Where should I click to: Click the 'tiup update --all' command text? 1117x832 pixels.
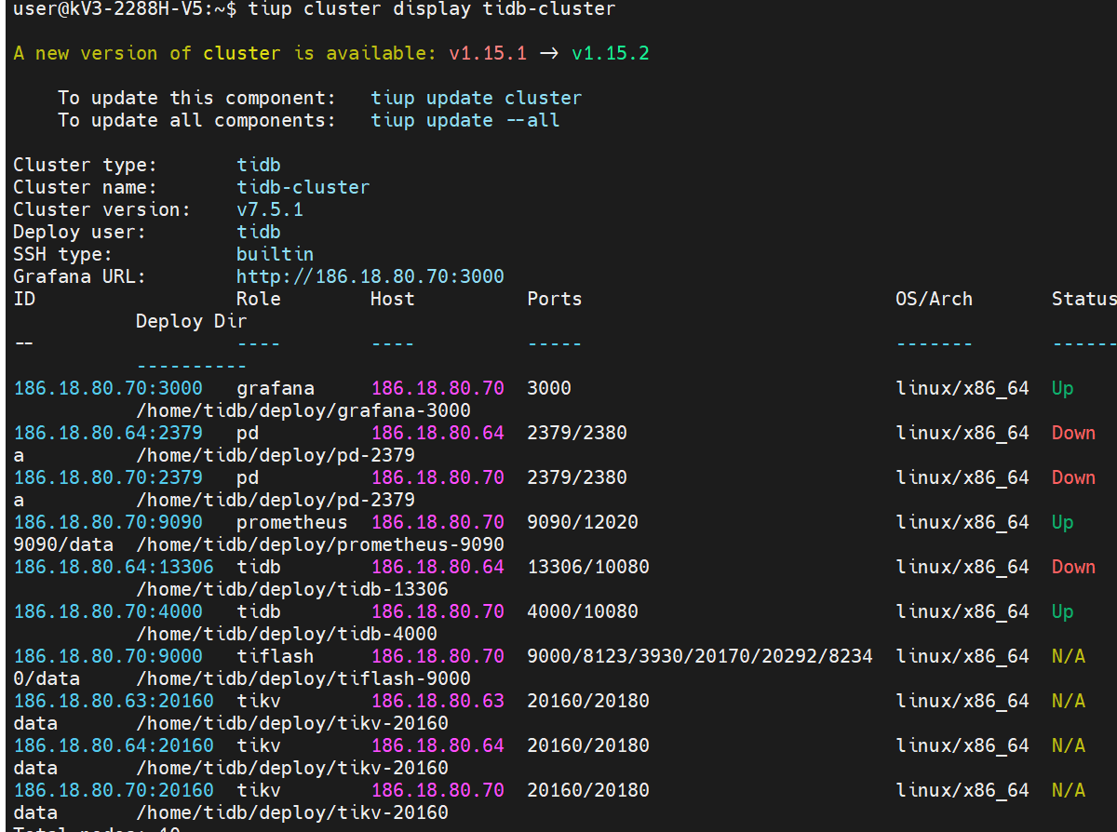pos(465,120)
